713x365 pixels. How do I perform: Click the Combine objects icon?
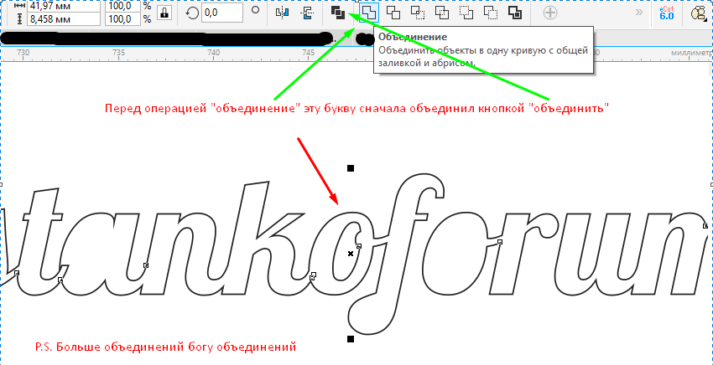click(337, 13)
